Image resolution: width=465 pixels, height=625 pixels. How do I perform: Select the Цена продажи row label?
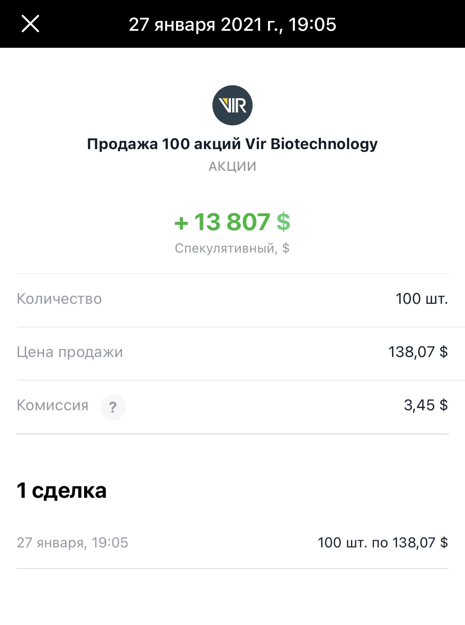[70, 352]
